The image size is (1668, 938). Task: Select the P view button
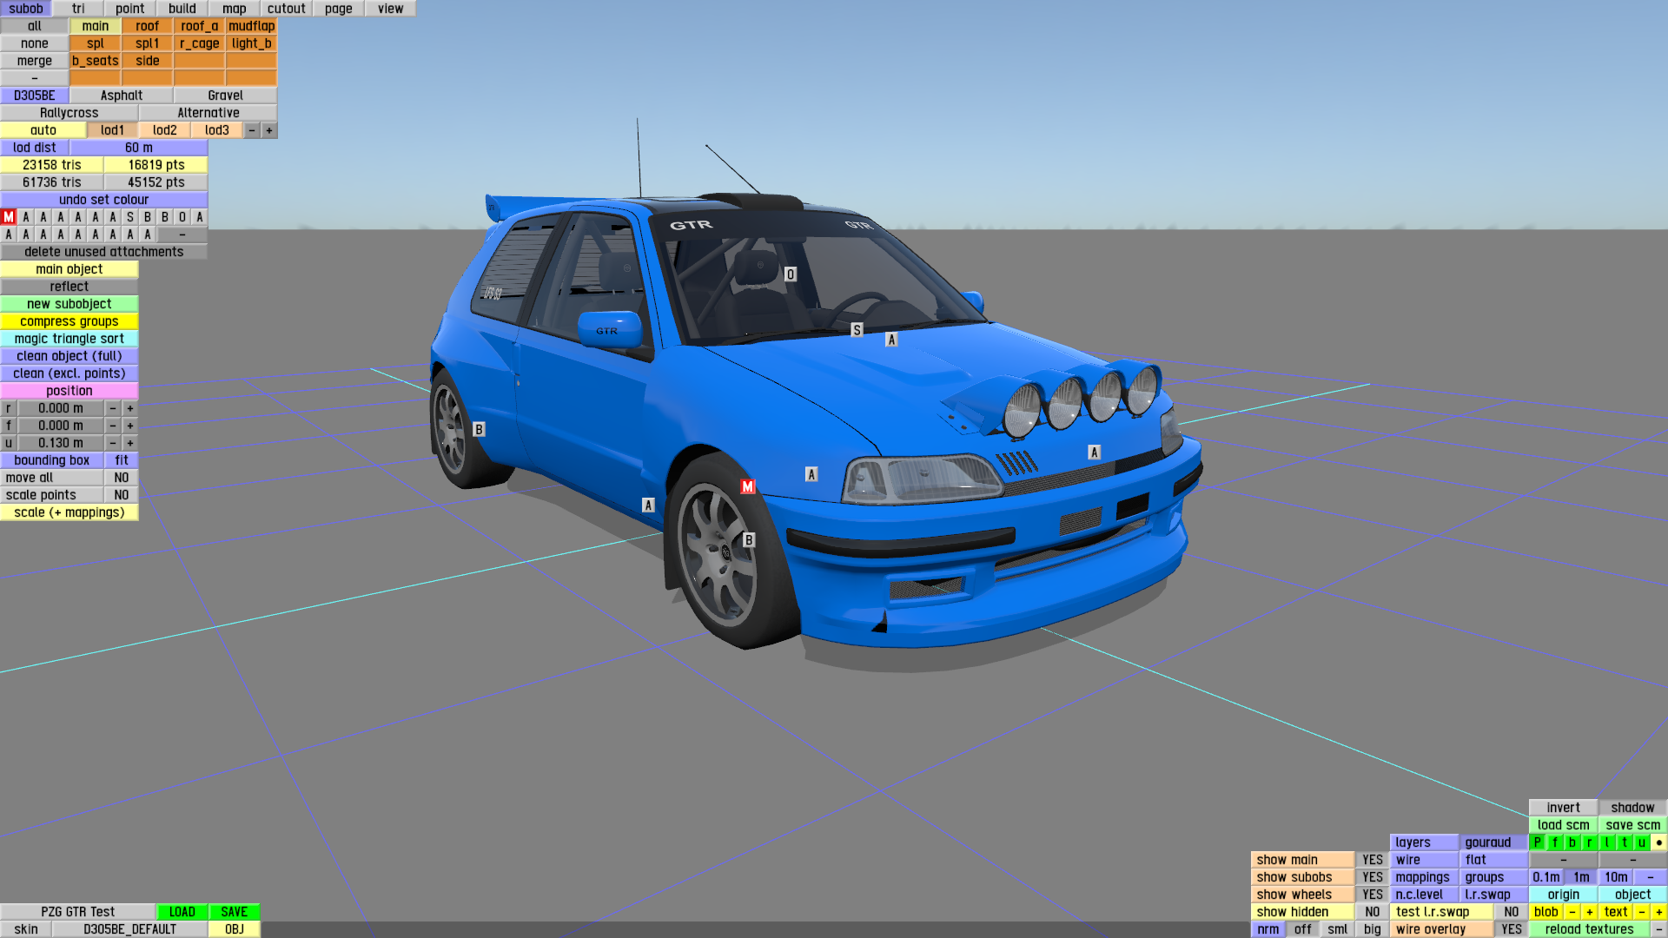pos(1537,842)
